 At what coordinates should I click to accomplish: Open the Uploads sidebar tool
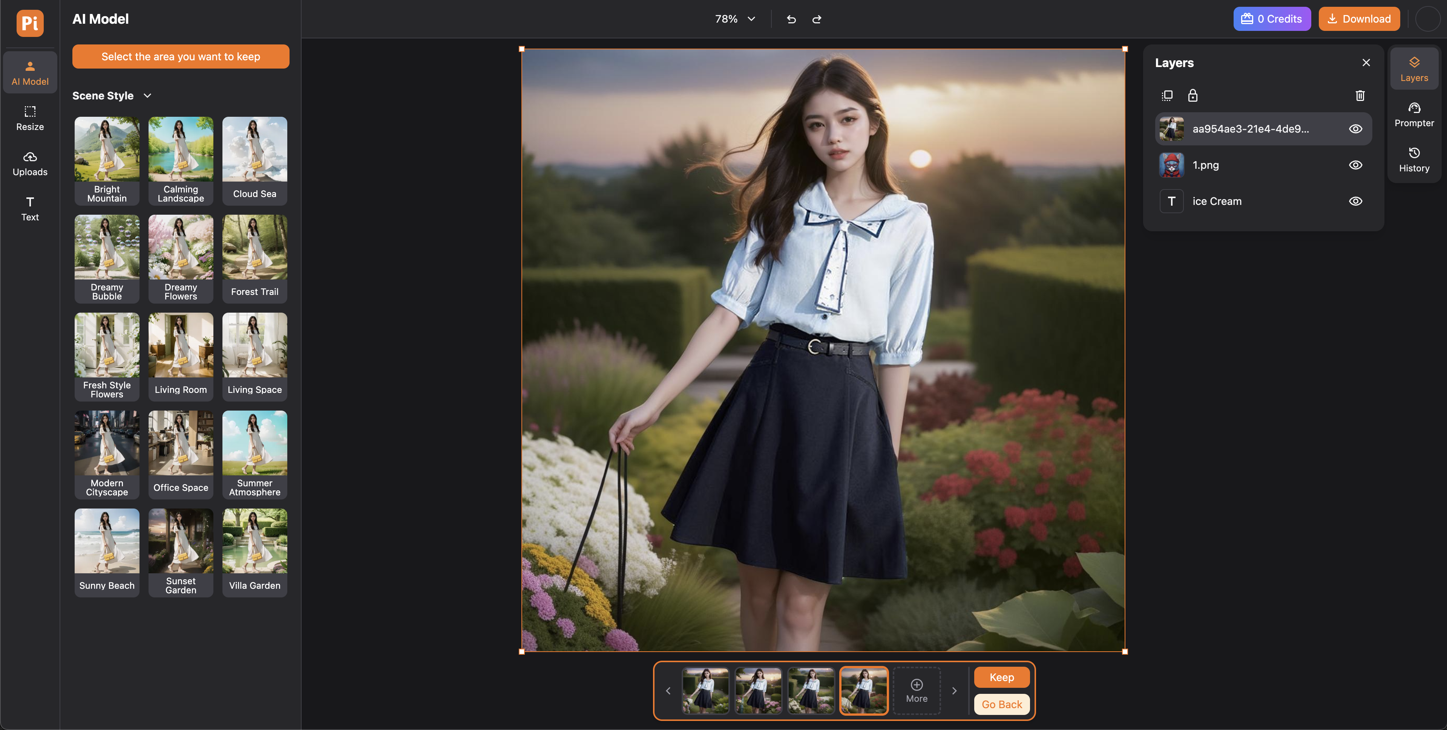(30, 163)
